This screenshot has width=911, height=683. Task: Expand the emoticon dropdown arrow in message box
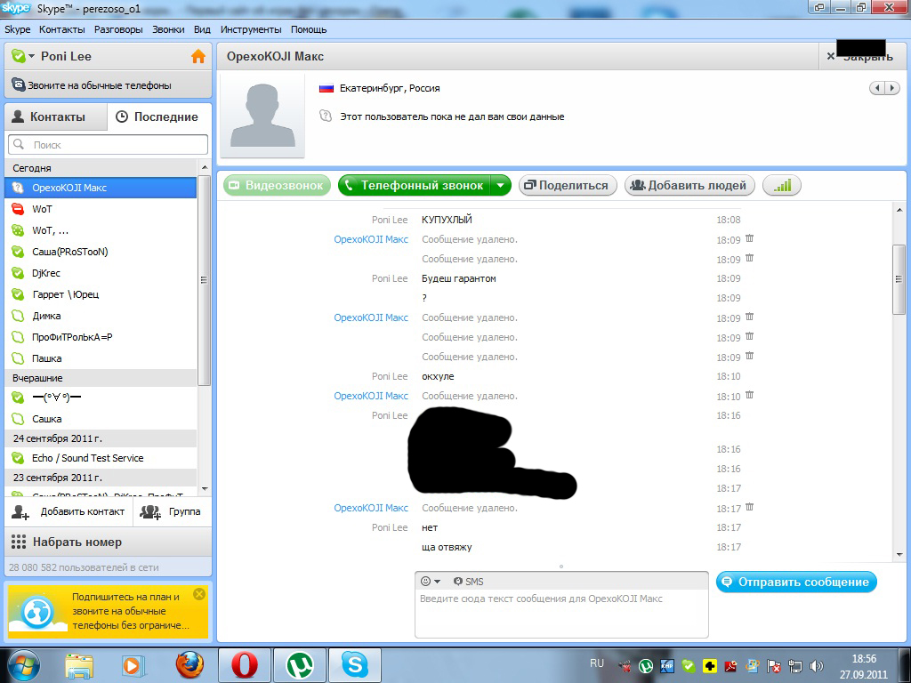click(x=437, y=582)
